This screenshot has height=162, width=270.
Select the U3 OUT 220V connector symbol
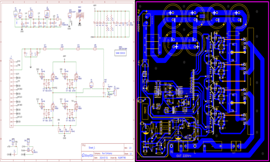tap(115, 93)
